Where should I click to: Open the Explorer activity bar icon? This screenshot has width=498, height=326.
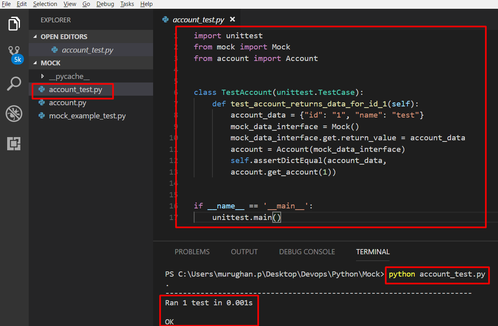pos(14,24)
